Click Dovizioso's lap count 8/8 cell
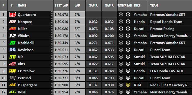Screen dimensions: 192x95 [x=77, y=50]
